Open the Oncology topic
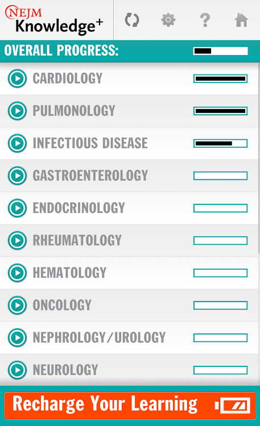Viewport: 260px width, 426px height. coord(129,306)
